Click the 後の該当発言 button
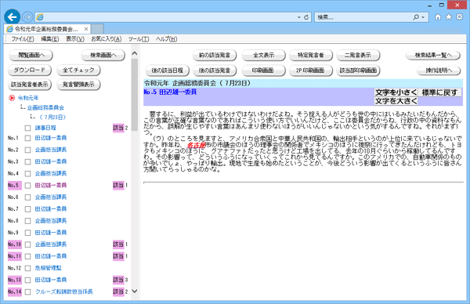Screen dimensions: 470x304 coord(215,71)
